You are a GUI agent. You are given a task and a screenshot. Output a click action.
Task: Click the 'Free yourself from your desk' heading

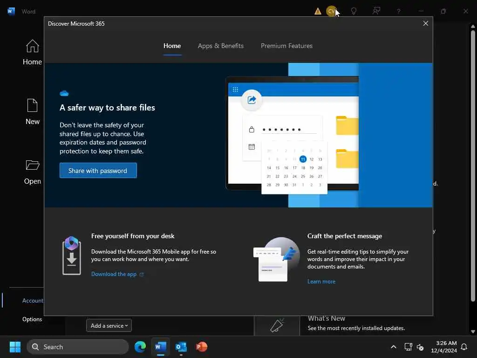click(x=133, y=236)
